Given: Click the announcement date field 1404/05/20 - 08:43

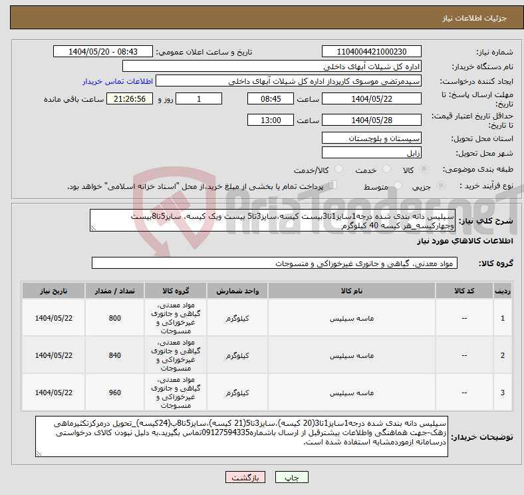Looking at the screenshot, I should pyautogui.click(x=103, y=51).
